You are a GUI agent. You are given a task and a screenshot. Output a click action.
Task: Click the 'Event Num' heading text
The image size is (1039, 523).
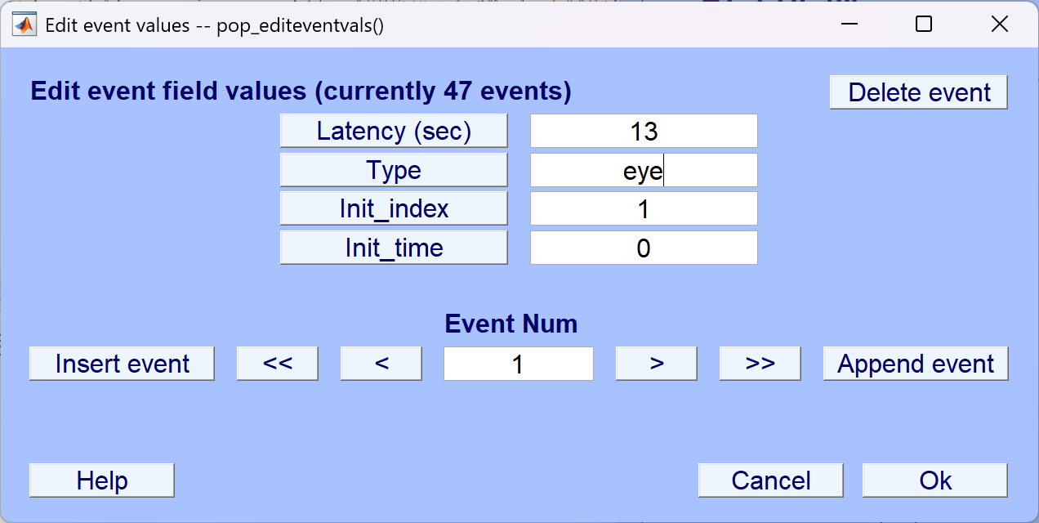(511, 324)
